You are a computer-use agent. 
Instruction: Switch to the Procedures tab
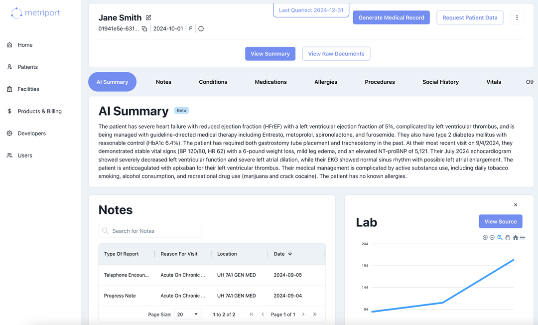point(380,82)
